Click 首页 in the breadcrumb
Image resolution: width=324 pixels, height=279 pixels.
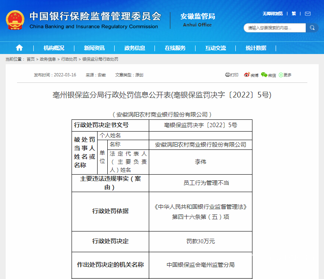(30, 59)
